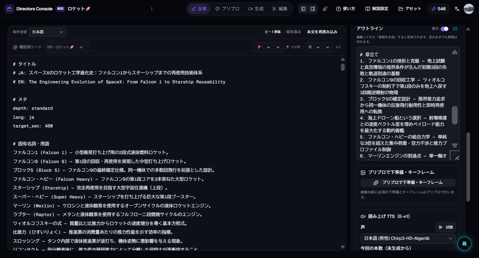The width and height of the screenshot is (479, 258).
Task: Switch to the 生成 tab
Action: click(256, 9)
